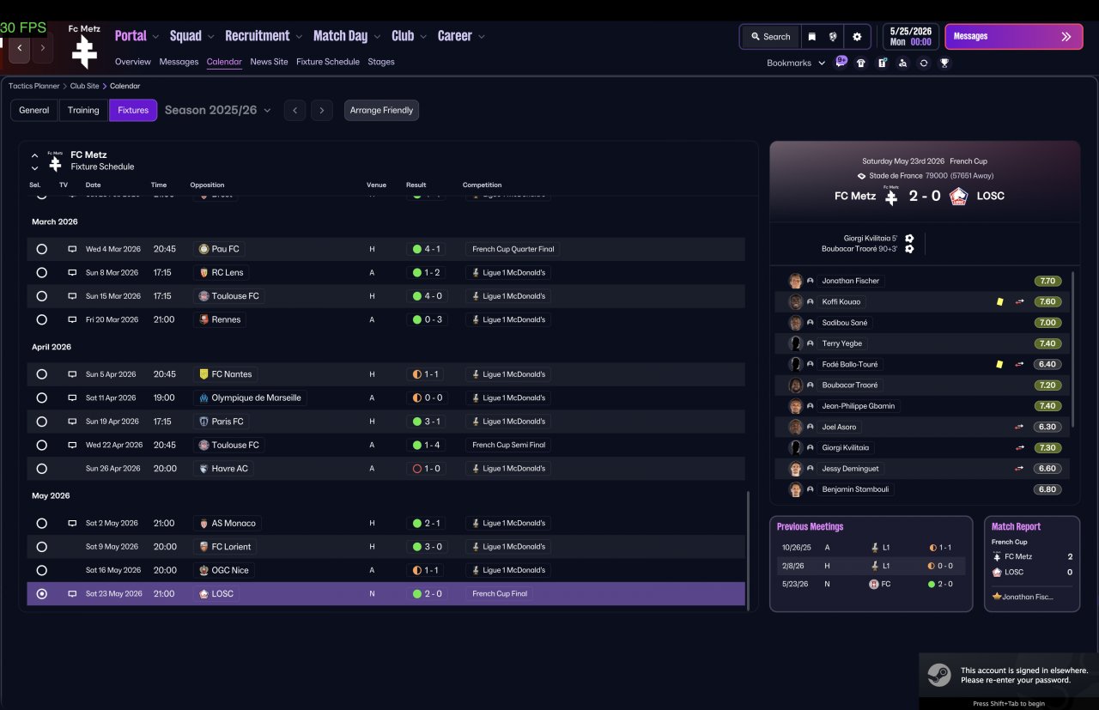Screen dimensions: 1099x710
Task: Click the world globe icon in the top bar
Action: click(833, 37)
